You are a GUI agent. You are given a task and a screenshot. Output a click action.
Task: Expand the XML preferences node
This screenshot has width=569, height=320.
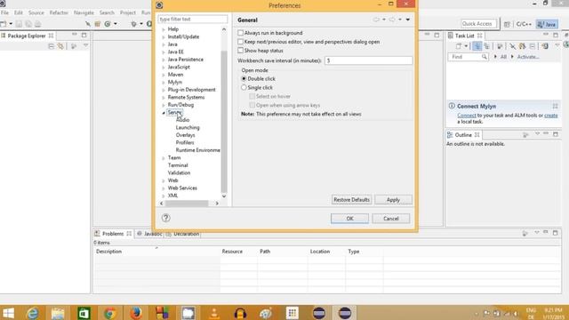[x=164, y=196]
